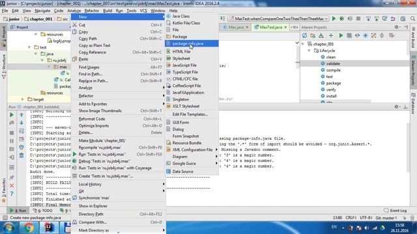Open the Refactor menu in menu bar

[92, 10]
